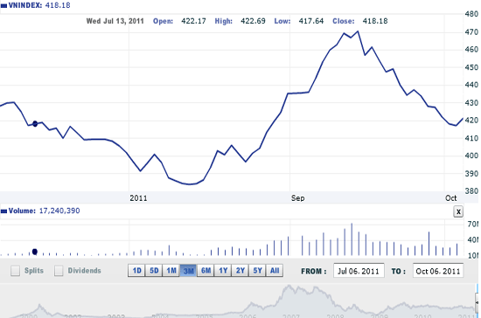The image size is (481, 318).
Task: Click the data point marker on price line
Action: tap(35, 124)
